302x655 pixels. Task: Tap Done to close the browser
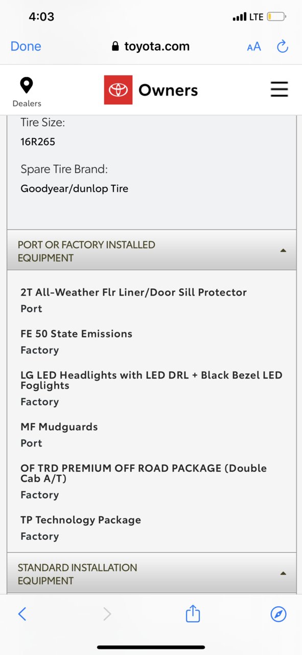pyautogui.click(x=26, y=46)
